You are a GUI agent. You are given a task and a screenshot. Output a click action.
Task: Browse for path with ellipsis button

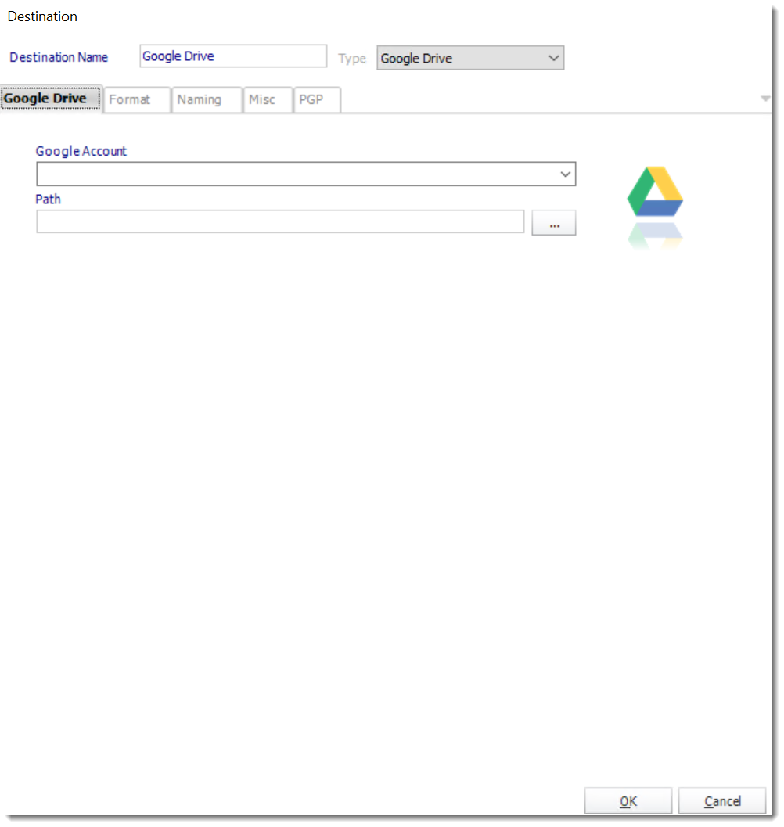pyautogui.click(x=553, y=222)
